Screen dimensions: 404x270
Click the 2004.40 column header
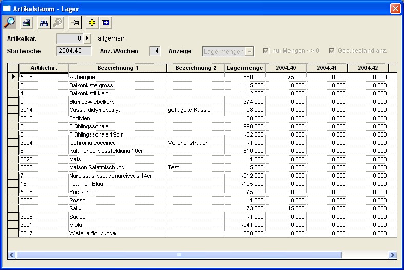click(x=286, y=68)
